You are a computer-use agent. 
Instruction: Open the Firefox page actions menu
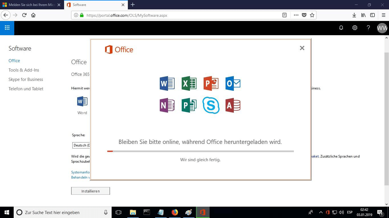[296, 15]
